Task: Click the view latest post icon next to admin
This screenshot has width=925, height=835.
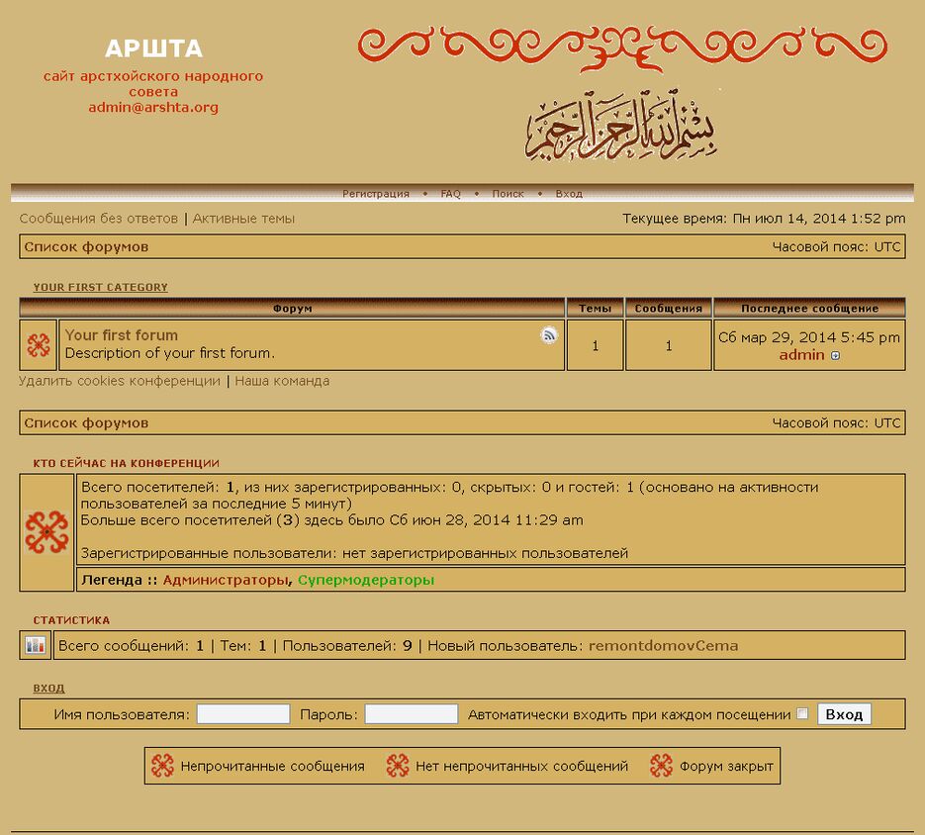Action: coord(835,355)
